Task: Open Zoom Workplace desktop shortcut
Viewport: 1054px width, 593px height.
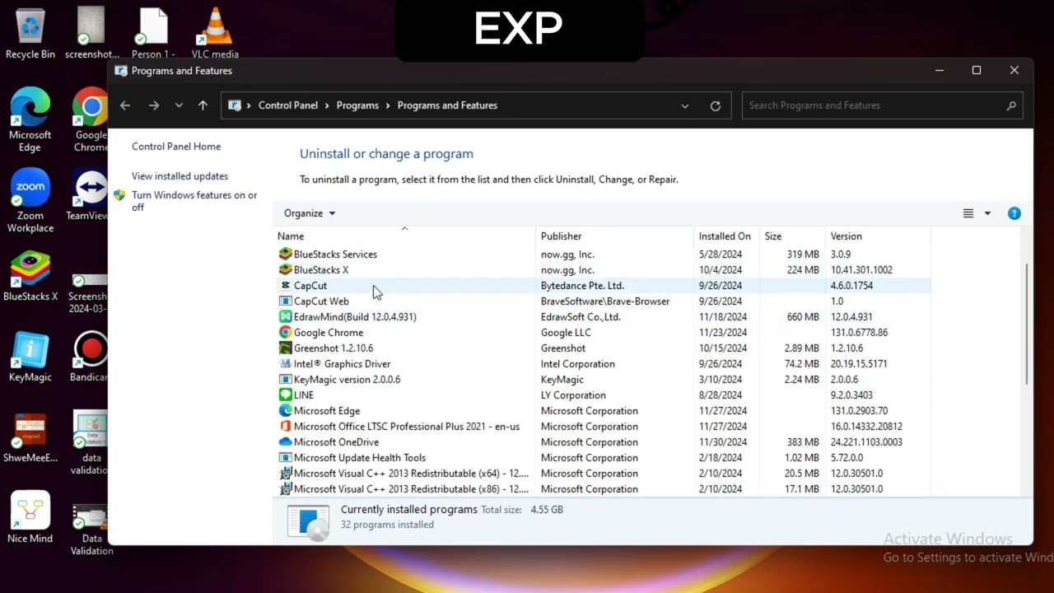Action: tap(30, 201)
